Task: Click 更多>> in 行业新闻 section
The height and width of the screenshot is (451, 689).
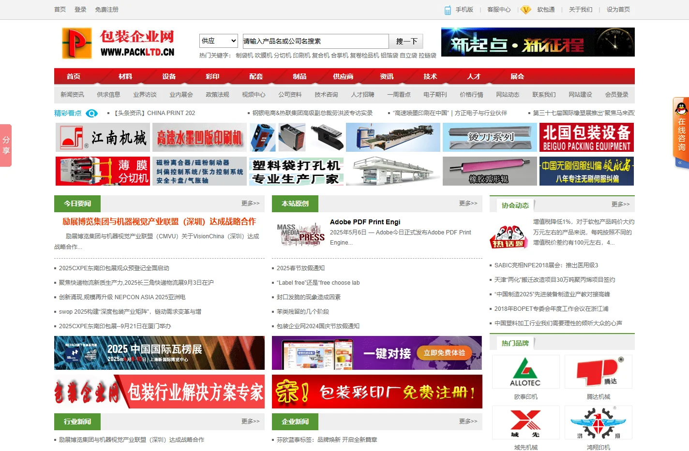Action: pos(251,422)
